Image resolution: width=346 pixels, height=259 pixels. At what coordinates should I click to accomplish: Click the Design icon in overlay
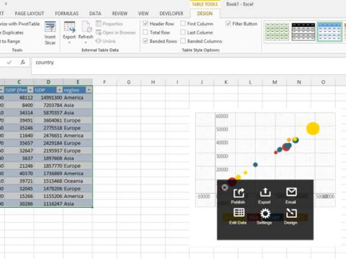click(291, 212)
